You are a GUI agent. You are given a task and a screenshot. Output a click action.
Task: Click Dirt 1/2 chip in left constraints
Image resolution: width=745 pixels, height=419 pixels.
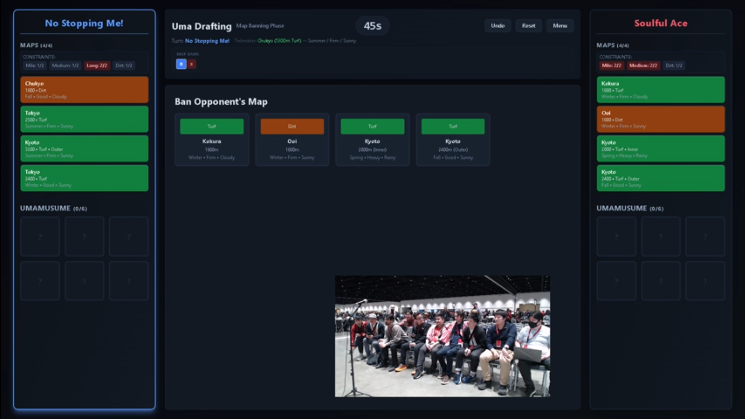[x=124, y=66]
